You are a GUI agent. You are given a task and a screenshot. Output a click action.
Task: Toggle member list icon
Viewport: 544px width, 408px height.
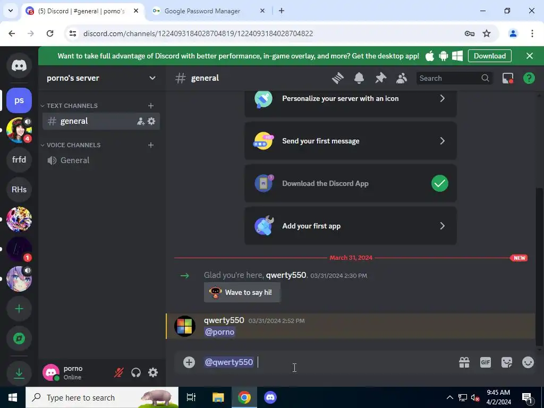pyautogui.click(x=402, y=78)
